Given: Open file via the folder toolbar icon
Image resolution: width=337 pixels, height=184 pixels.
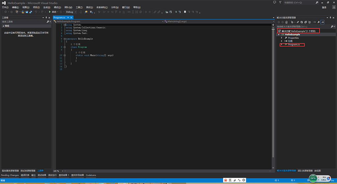Looking at the screenshot, I should coord(23,12).
